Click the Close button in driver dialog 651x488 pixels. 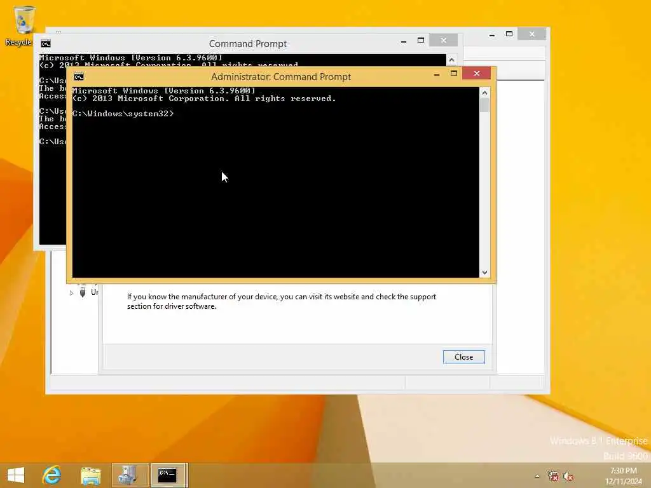click(x=463, y=357)
